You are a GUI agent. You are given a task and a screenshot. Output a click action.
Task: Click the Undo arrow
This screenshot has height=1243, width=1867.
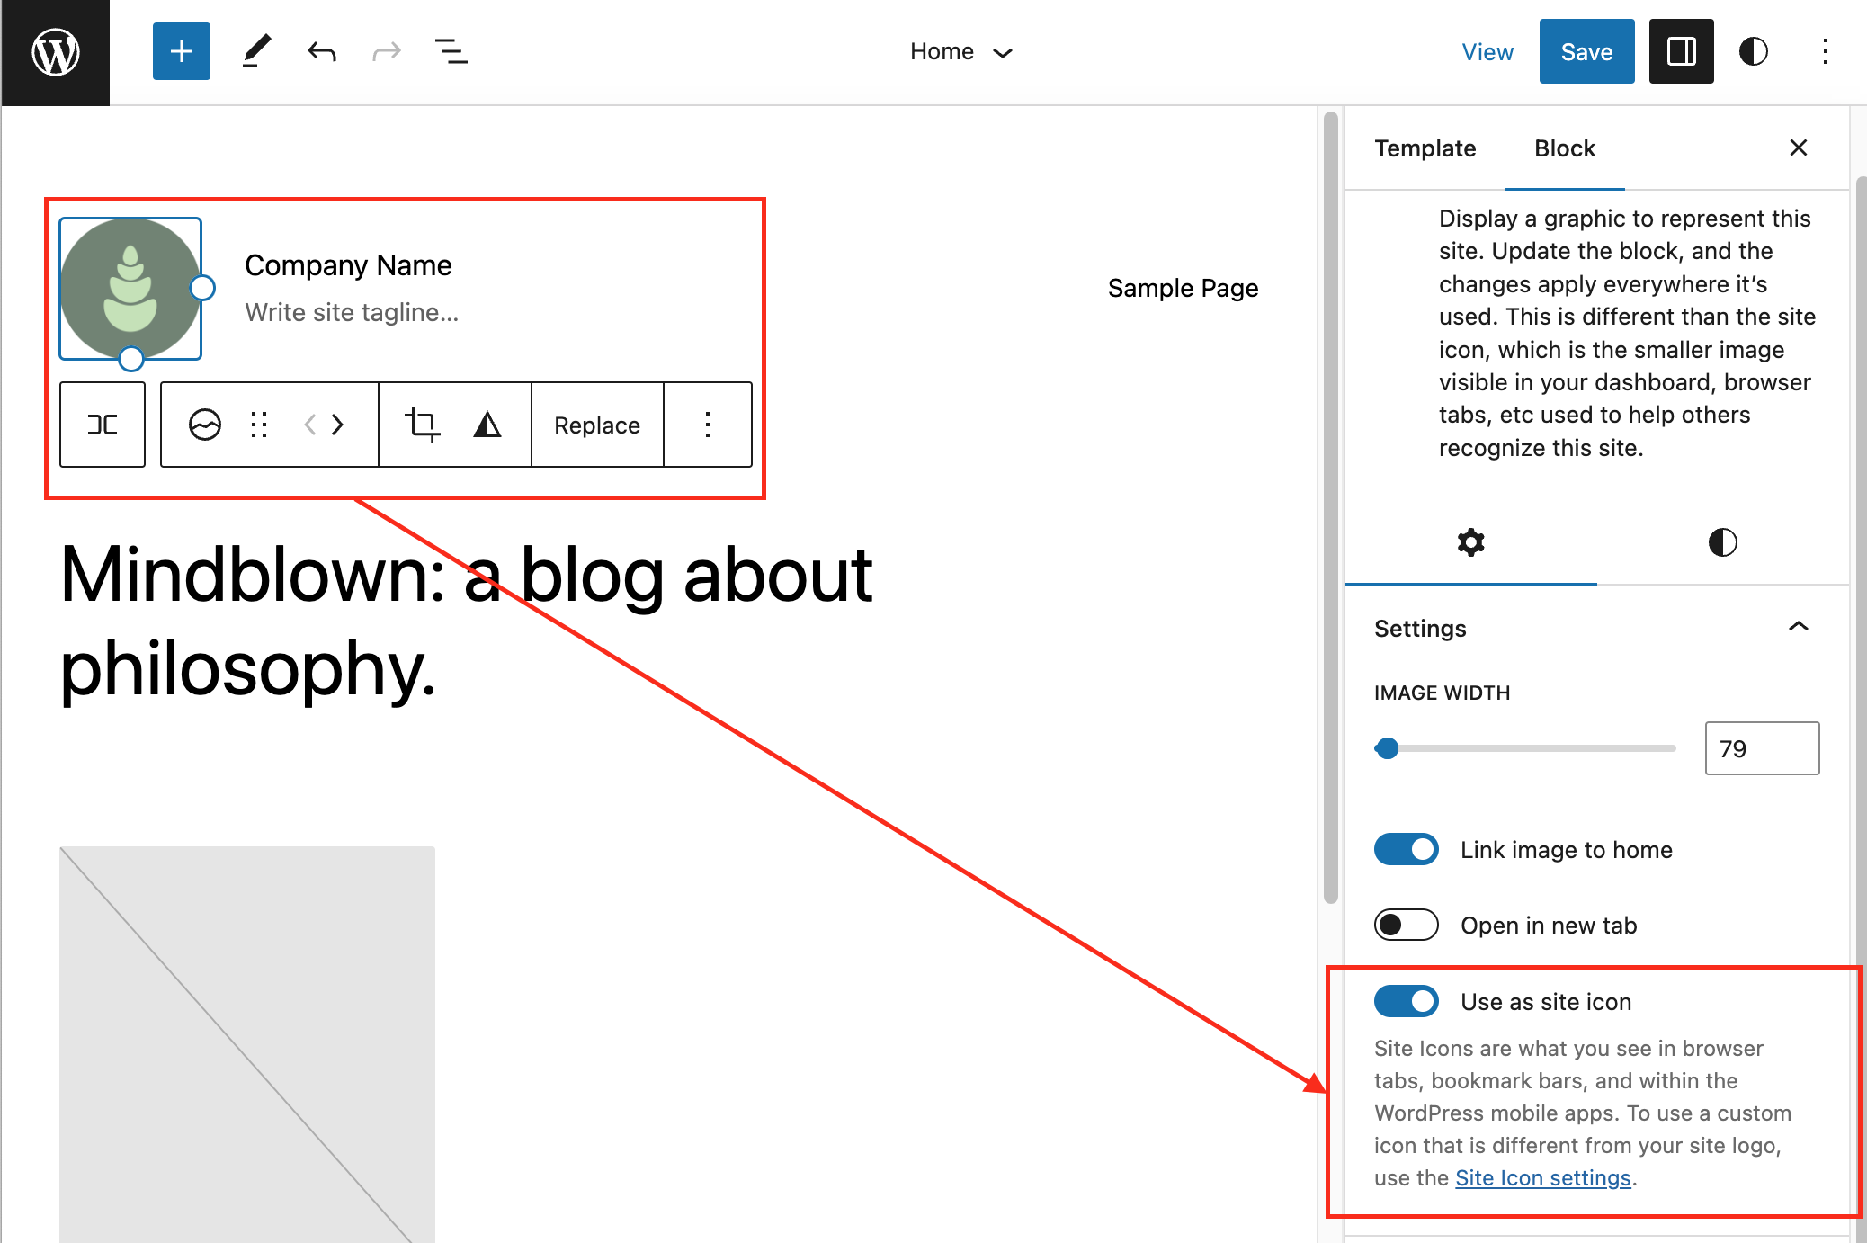(x=321, y=51)
